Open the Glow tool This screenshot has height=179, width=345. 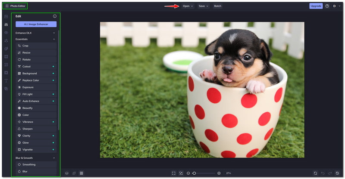36,142
